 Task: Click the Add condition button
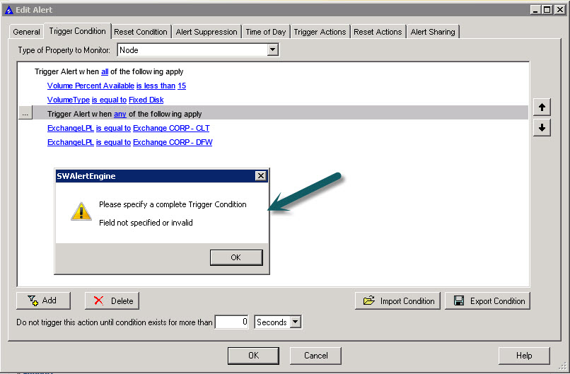[43, 300]
